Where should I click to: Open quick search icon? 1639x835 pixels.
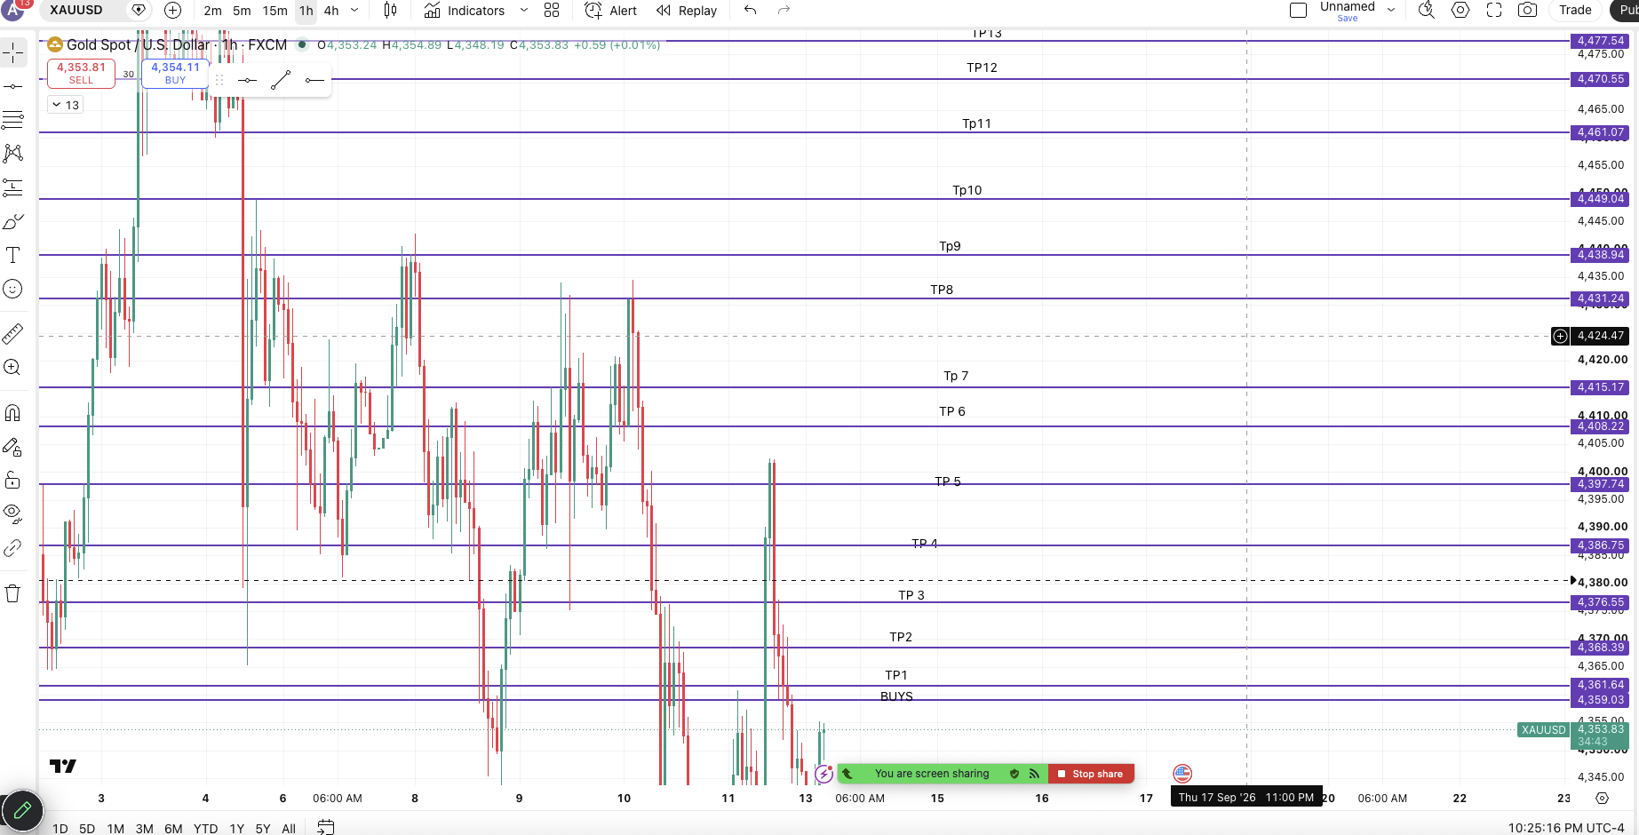coord(1427,11)
